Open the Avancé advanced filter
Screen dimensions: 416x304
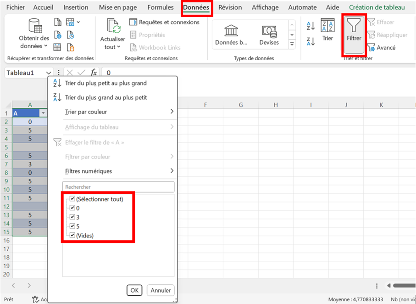(x=382, y=48)
